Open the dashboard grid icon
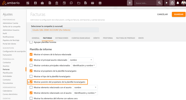The height and width of the screenshot is (100, 186). [28, 3]
